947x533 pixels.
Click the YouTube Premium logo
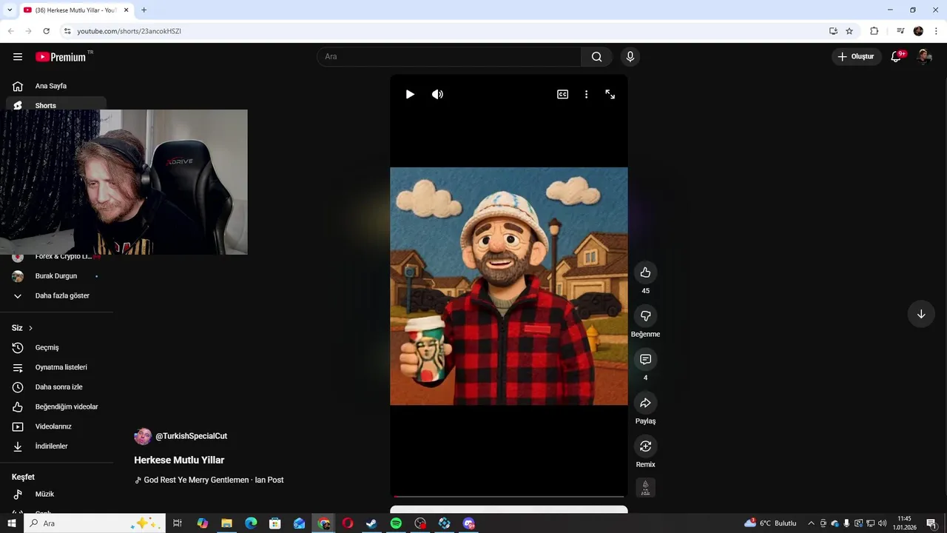pos(61,57)
